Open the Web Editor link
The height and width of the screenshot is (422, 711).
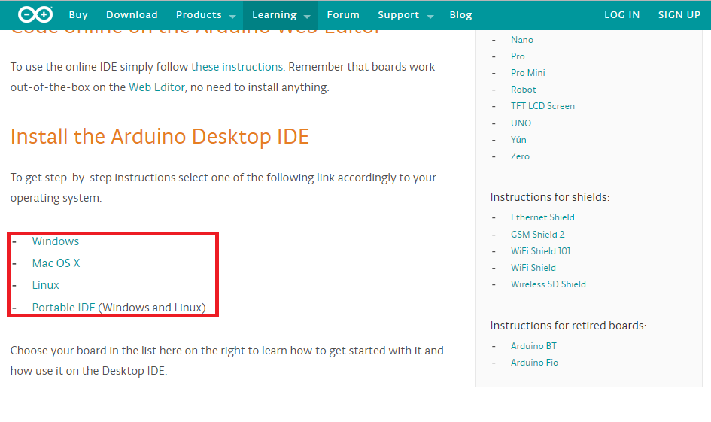[x=156, y=87]
